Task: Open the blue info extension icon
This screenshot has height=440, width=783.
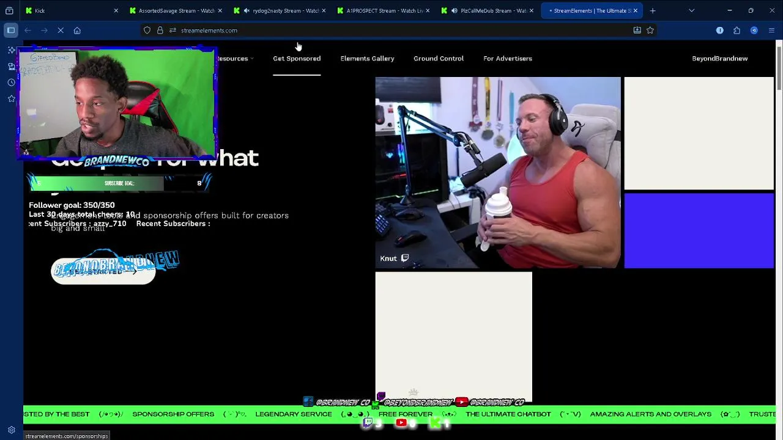Action: tap(719, 30)
